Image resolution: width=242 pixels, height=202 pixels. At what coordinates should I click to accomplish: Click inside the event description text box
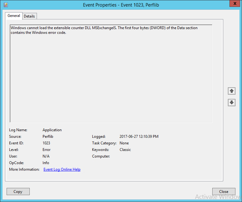coord(111,75)
